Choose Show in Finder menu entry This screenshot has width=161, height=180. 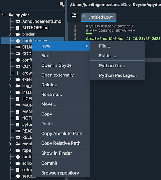[61, 153]
